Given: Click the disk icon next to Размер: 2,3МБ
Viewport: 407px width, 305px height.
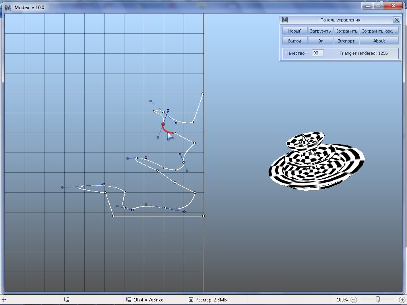Looking at the screenshot, I should coord(191,299).
